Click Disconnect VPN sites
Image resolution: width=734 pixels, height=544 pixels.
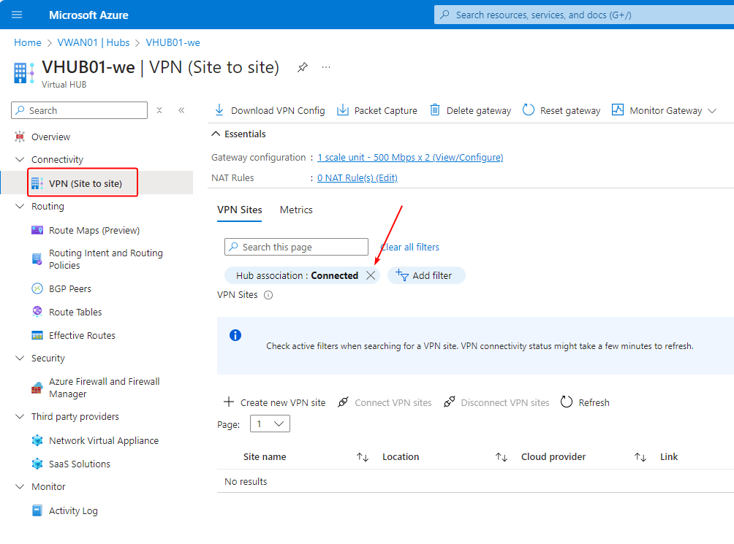coord(496,402)
